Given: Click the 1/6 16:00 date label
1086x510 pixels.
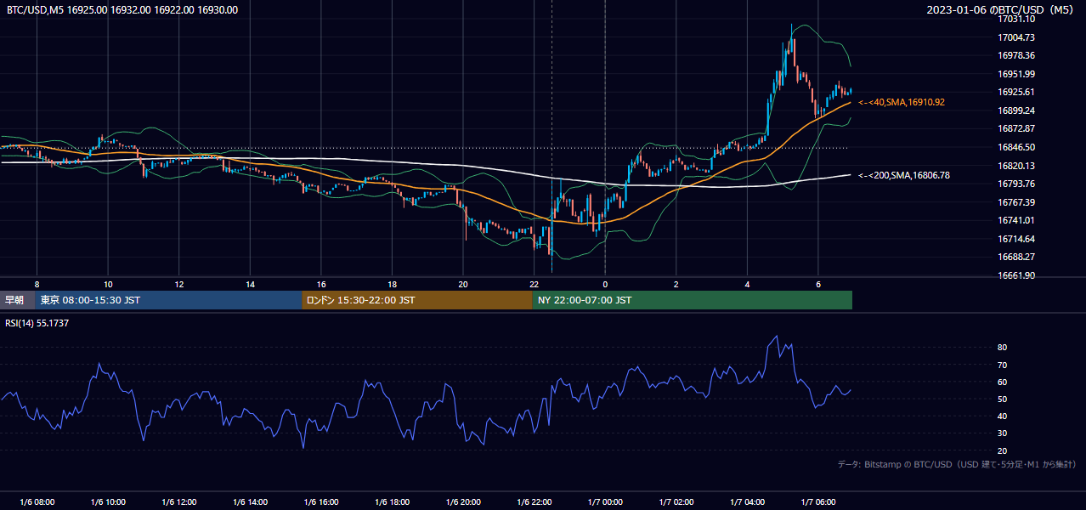Looking at the screenshot, I should [321, 502].
